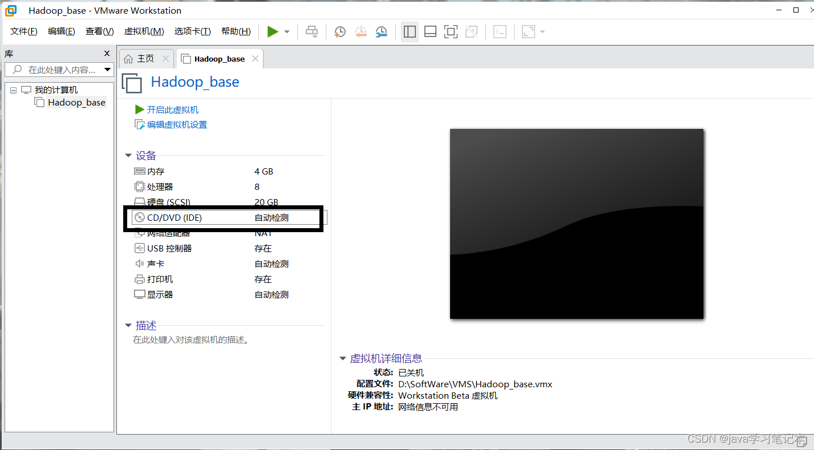814x450 pixels.
Task: Collapse the 描述 section
Action: click(128, 326)
